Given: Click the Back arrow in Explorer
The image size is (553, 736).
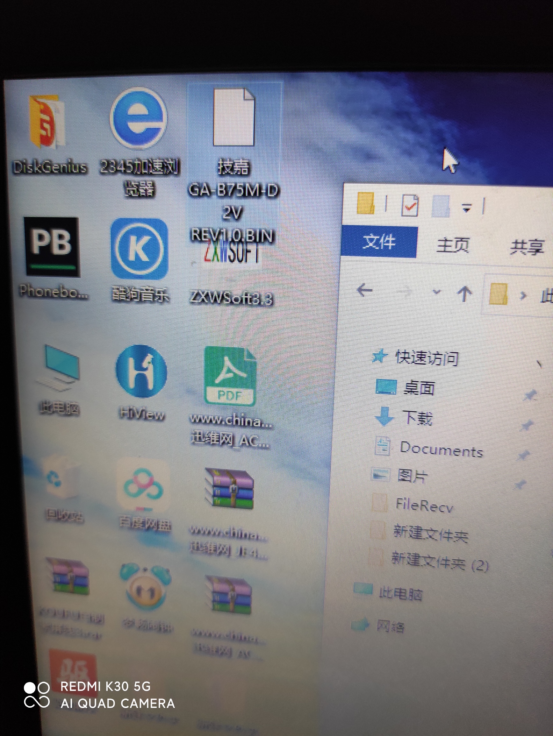Looking at the screenshot, I should [x=364, y=290].
